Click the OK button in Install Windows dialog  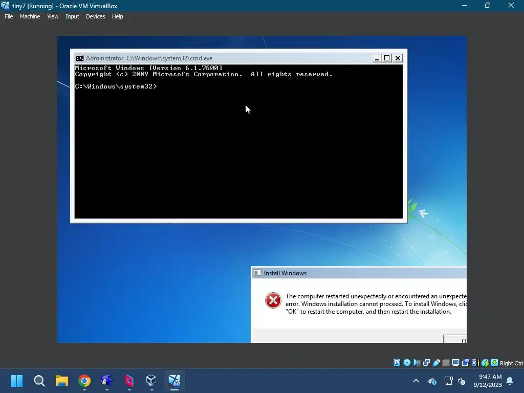(455, 339)
